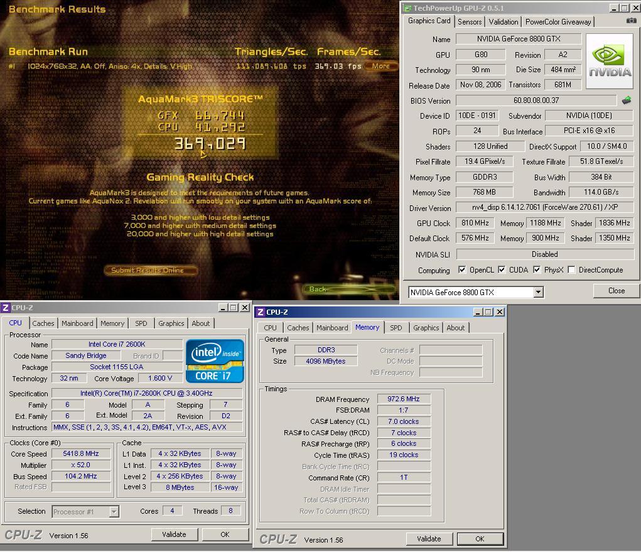Image resolution: width=641 pixels, height=552 pixels.
Task: Click the Level 3 cache value 8 MBytes
Action: point(180,487)
